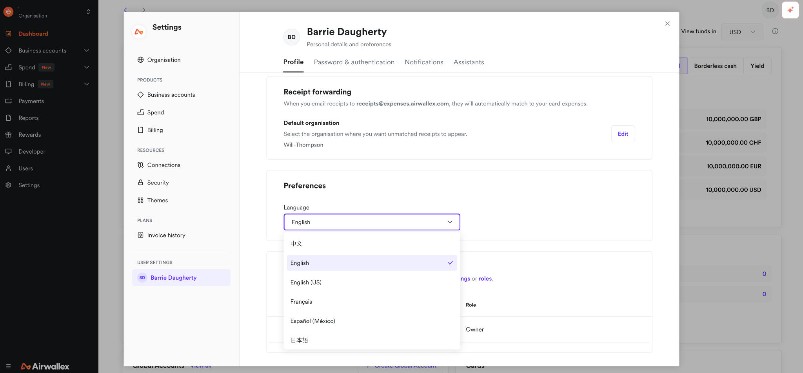Image resolution: width=803 pixels, height=373 pixels.
Task: Click the Reports icon in the sidebar
Action: 8,118
